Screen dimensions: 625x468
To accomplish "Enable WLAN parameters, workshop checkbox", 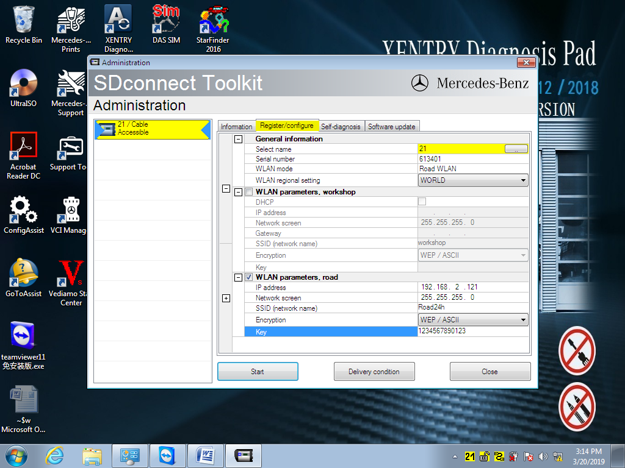I will click(249, 192).
